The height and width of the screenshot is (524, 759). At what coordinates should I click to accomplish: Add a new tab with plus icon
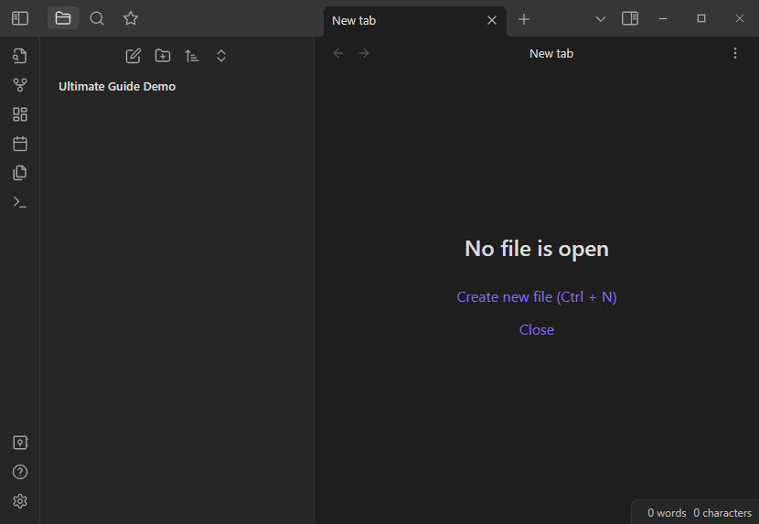click(x=524, y=19)
